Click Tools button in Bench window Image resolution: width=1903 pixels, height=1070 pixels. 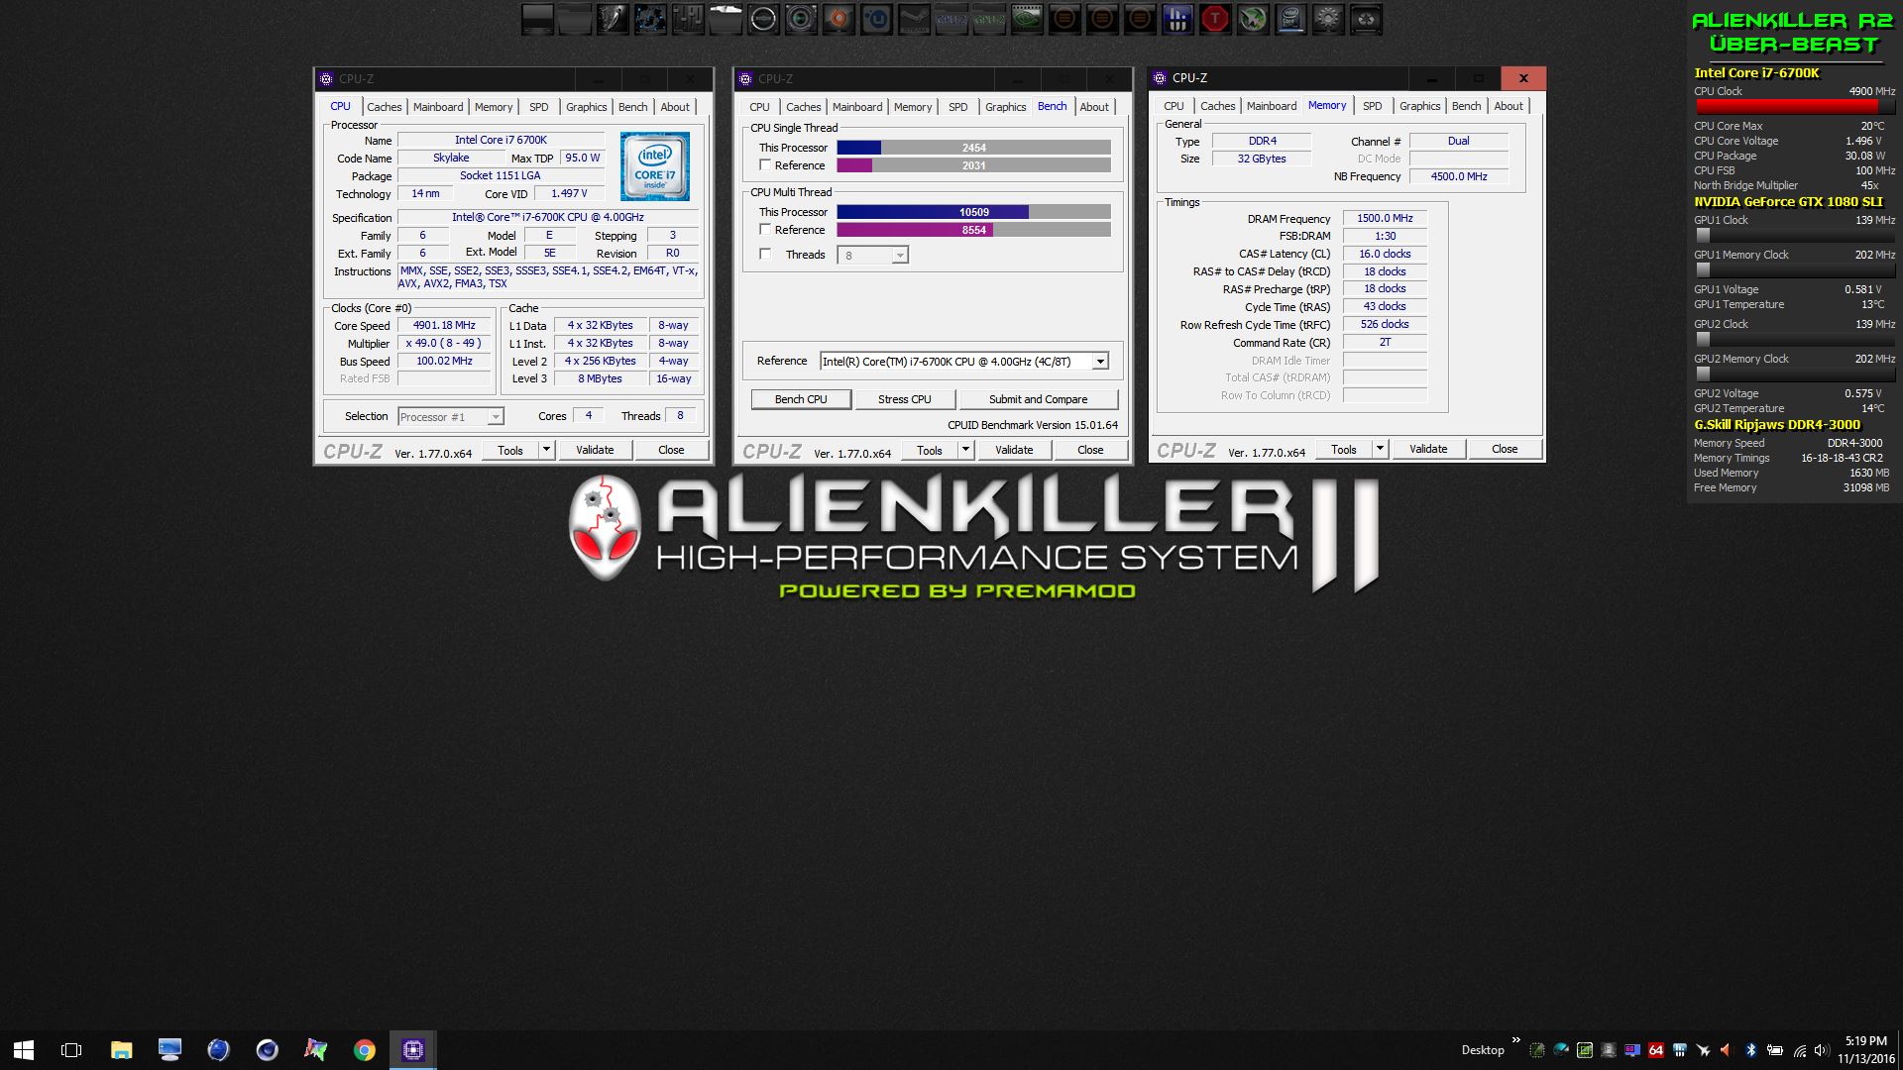[x=929, y=450]
